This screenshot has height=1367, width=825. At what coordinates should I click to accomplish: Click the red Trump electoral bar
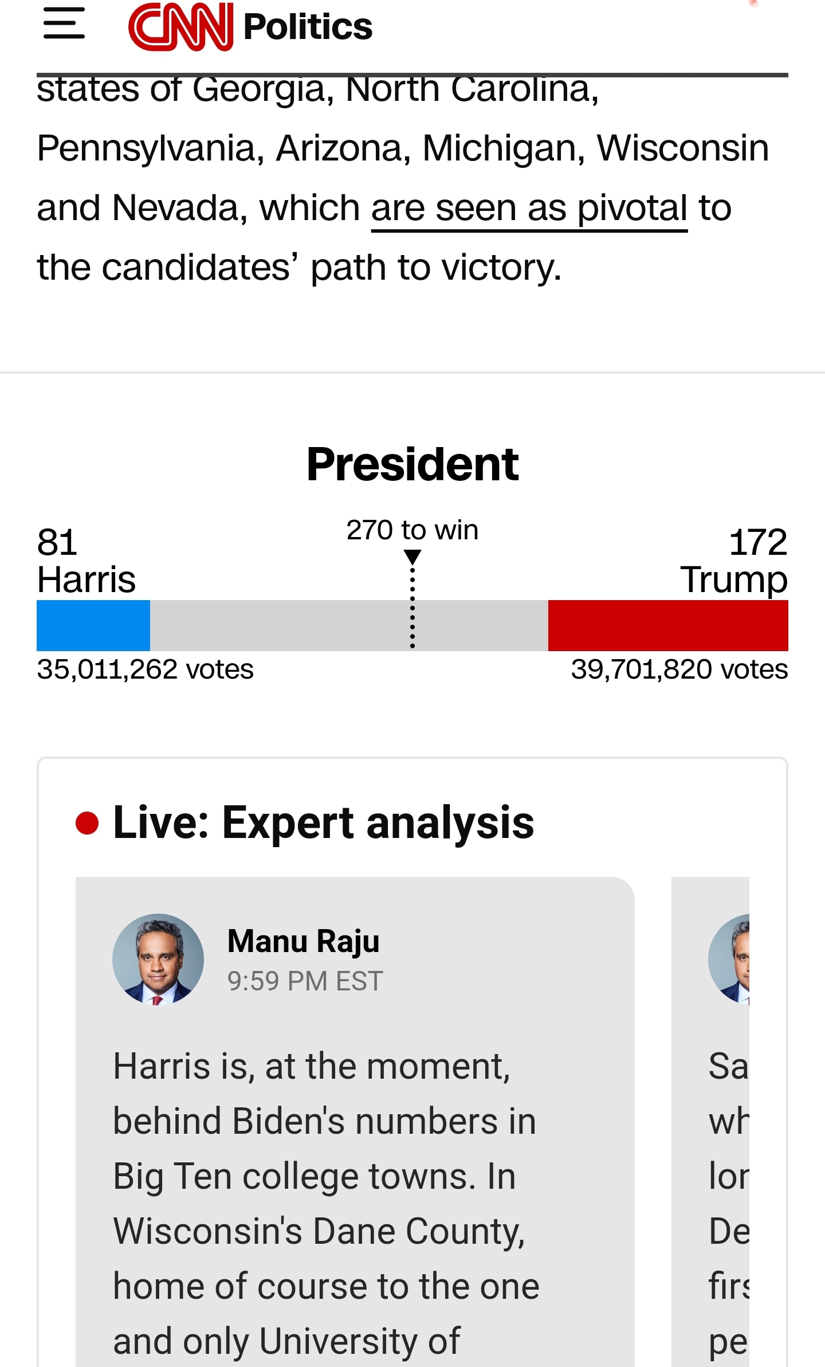(668, 625)
